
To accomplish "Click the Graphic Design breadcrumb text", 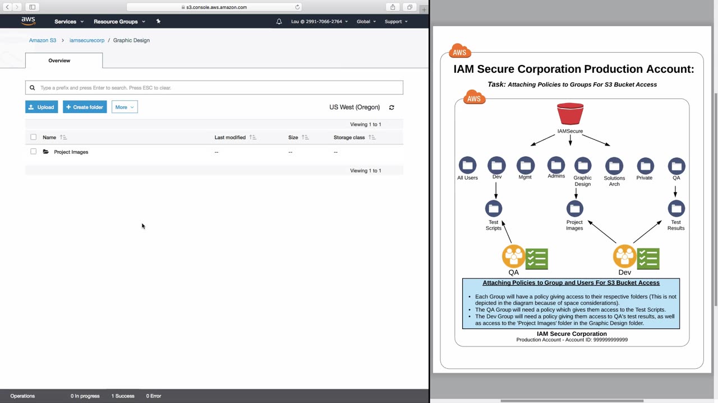I will click(x=131, y=40).
